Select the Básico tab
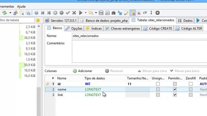Image resolution: width=207 pixels, height=116 pixels. 55,28
